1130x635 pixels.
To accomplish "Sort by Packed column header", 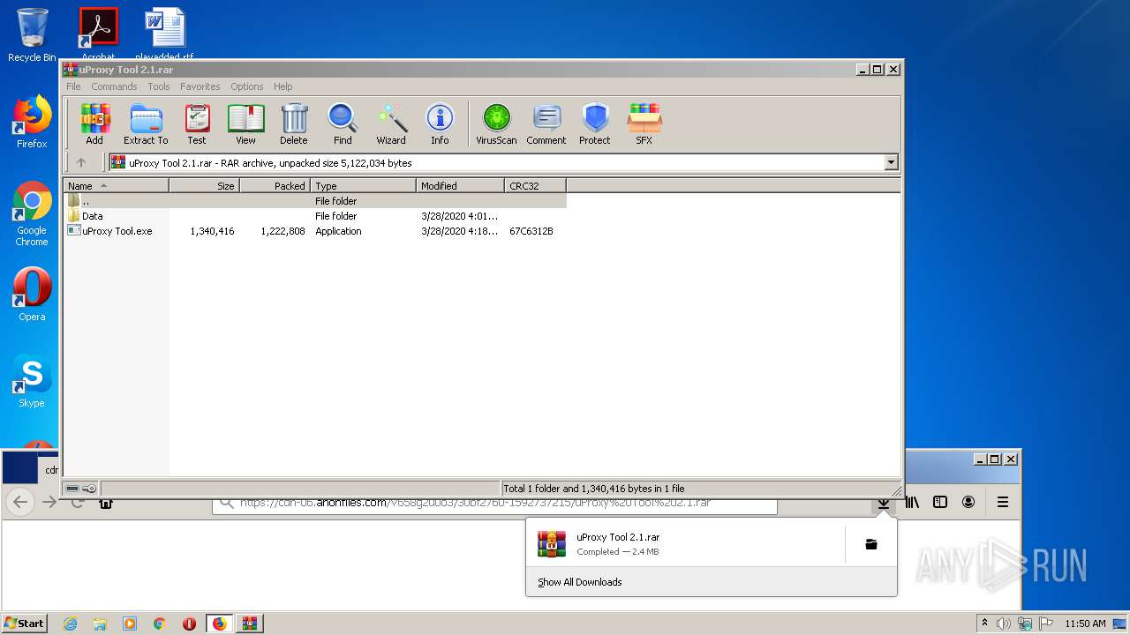I will (275, 185).
